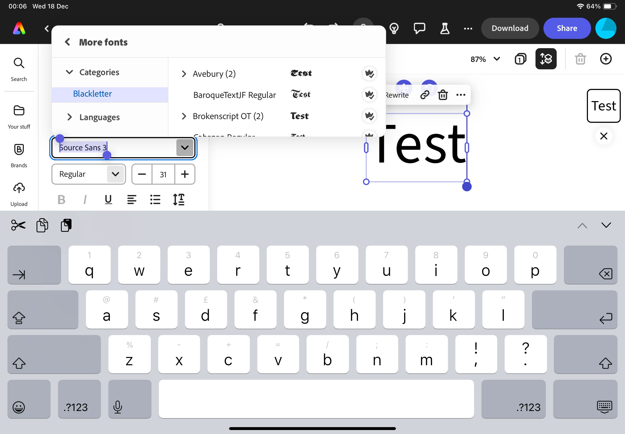Open Brands in left sidebar

[x=19, y=155]
